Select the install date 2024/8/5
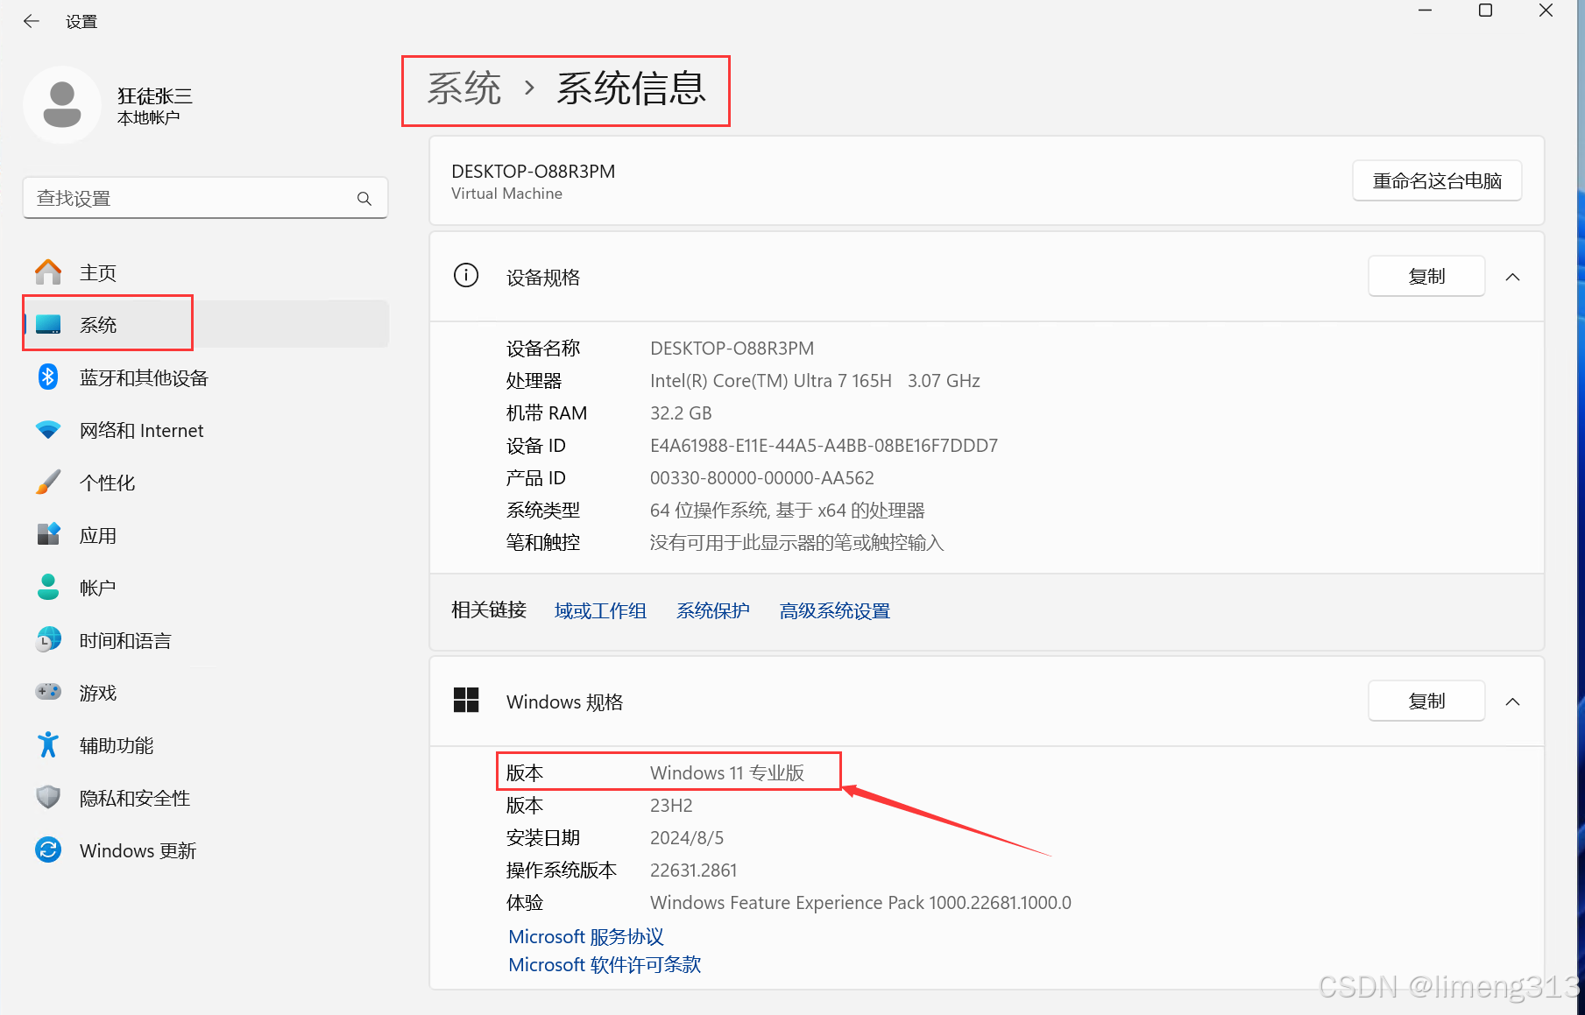Viewport: 1585px width, 1015px height. (687, 838)
